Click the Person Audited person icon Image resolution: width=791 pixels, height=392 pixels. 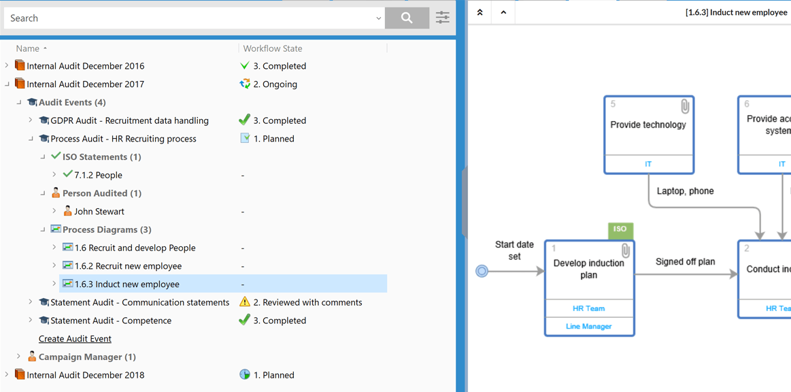tap(56, 193)
